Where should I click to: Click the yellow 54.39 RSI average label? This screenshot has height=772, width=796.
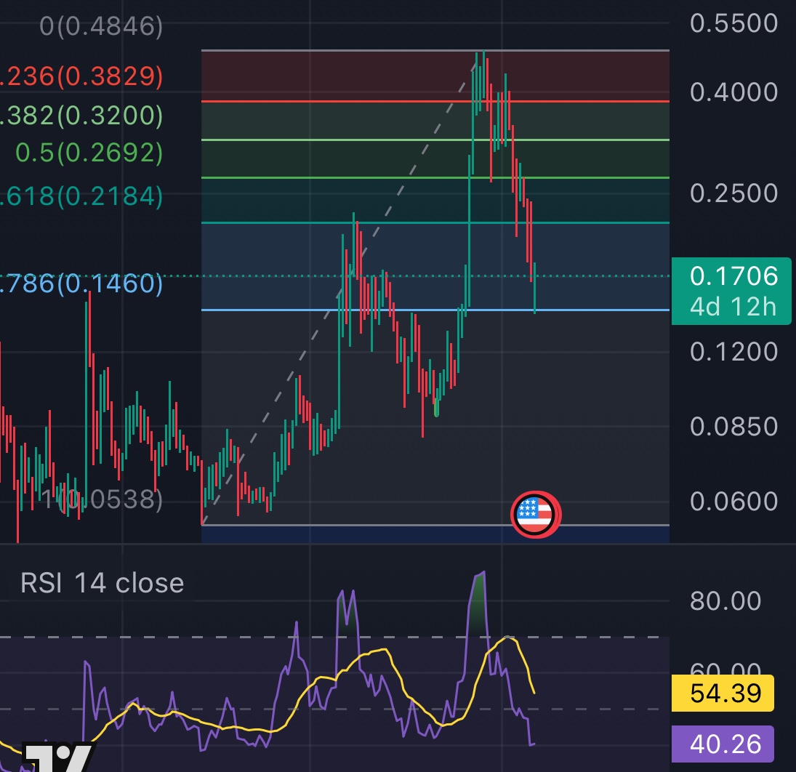tap(723, 693)
